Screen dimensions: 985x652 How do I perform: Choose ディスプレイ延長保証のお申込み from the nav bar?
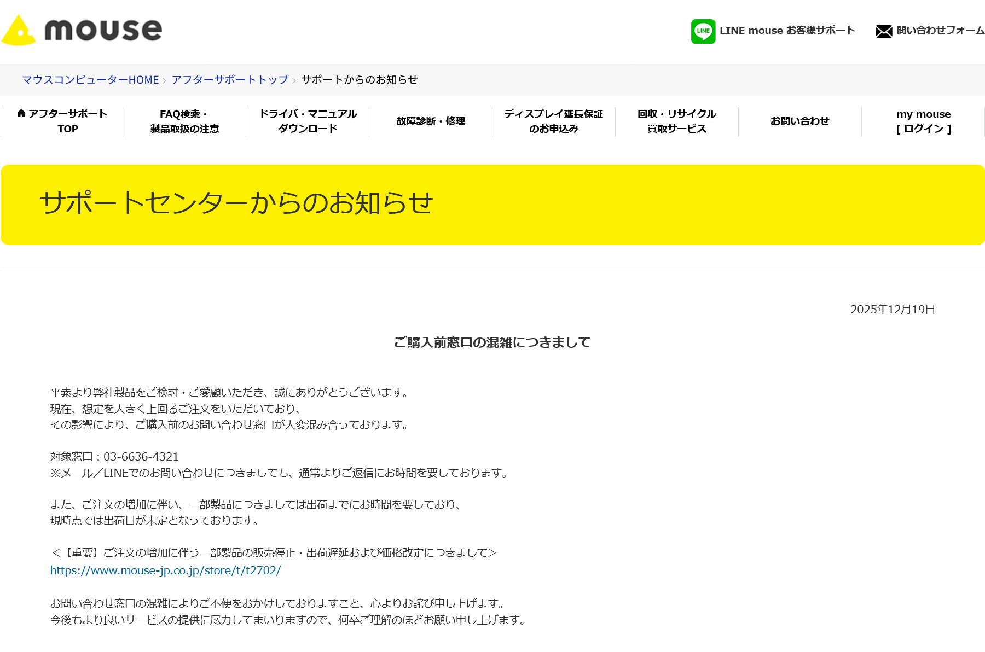coord(553,121)
